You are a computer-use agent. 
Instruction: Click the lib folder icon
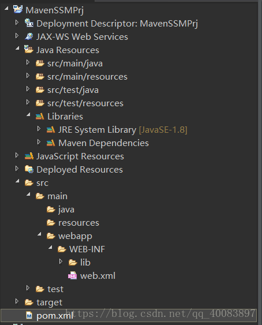[x=73, y=263]
